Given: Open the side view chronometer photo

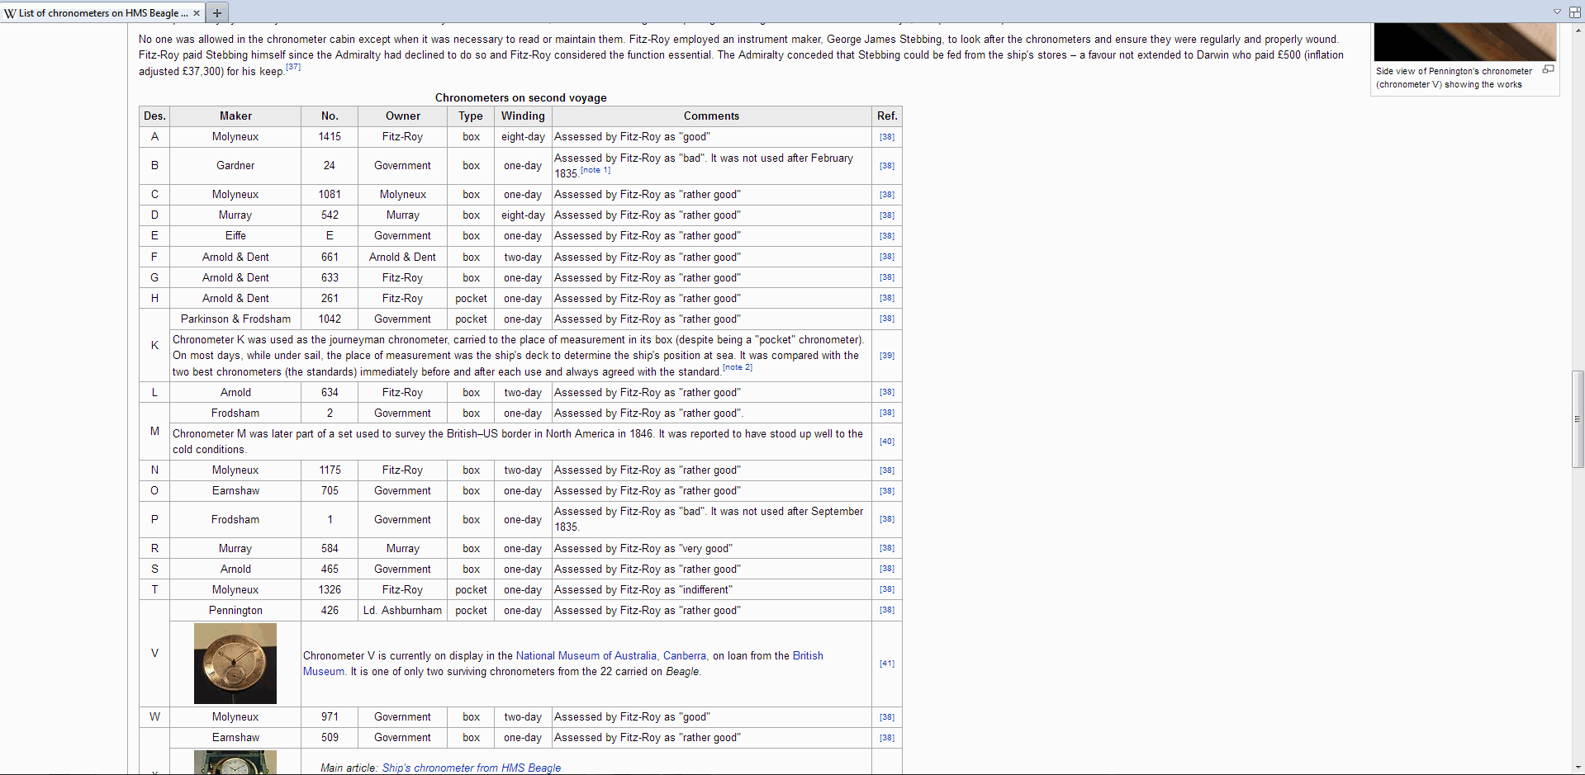Looking at the screenshot, I should click(x=1464, y=41).
